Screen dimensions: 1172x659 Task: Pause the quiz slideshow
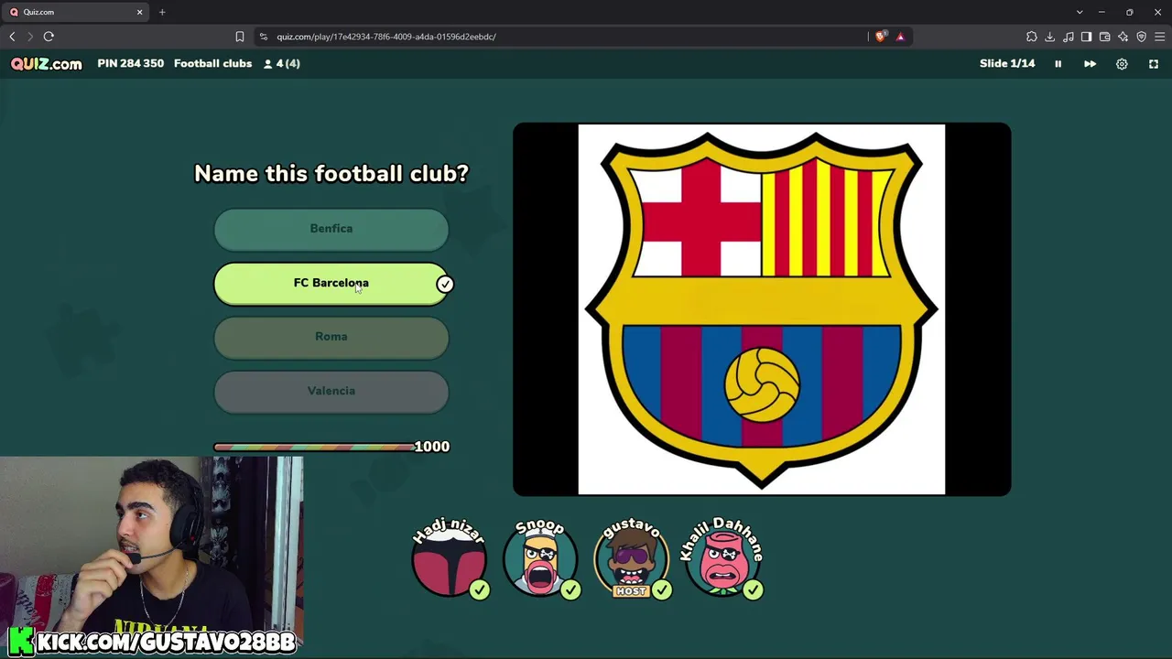tap(1058, 64)
